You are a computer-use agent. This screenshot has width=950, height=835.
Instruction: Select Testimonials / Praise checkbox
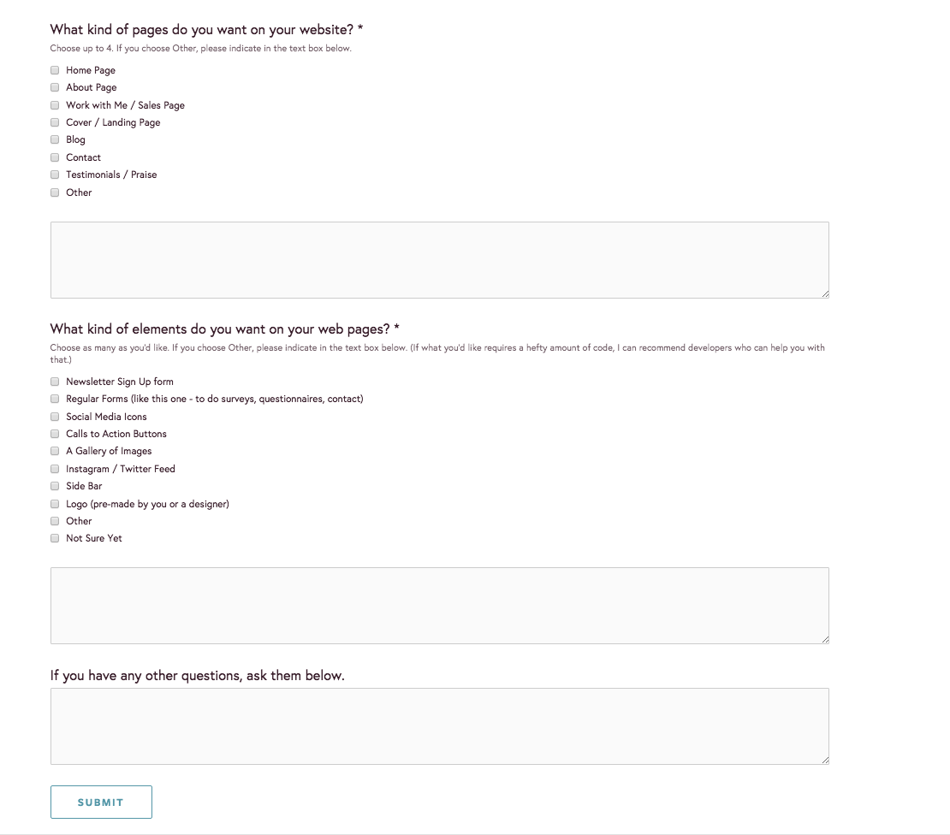pyautogui.click(x=55, y=175)
